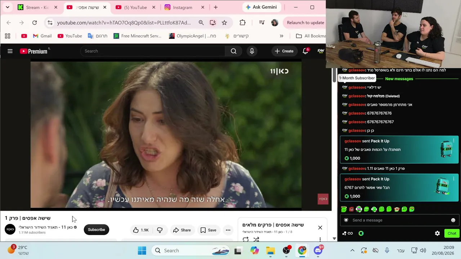Open the Chrome apps grid in bookmarks bar
This screenshot has height=259, width=461.
(8, 36)
